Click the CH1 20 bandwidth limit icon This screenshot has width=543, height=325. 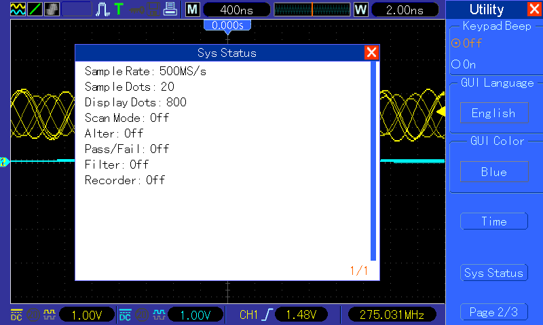click(33, 315)
